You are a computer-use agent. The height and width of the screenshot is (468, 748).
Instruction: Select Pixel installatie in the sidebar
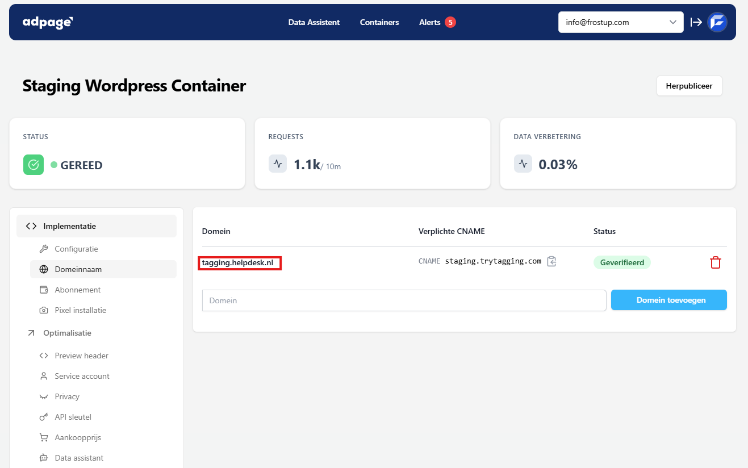pyautogui.click(x=80, y=310)
